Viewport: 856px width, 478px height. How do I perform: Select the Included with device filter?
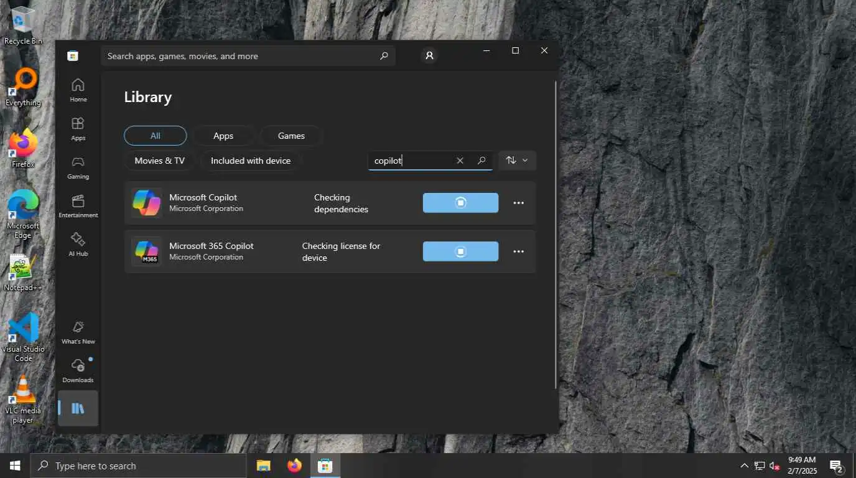pyautogui.click(x=251, y=161)
